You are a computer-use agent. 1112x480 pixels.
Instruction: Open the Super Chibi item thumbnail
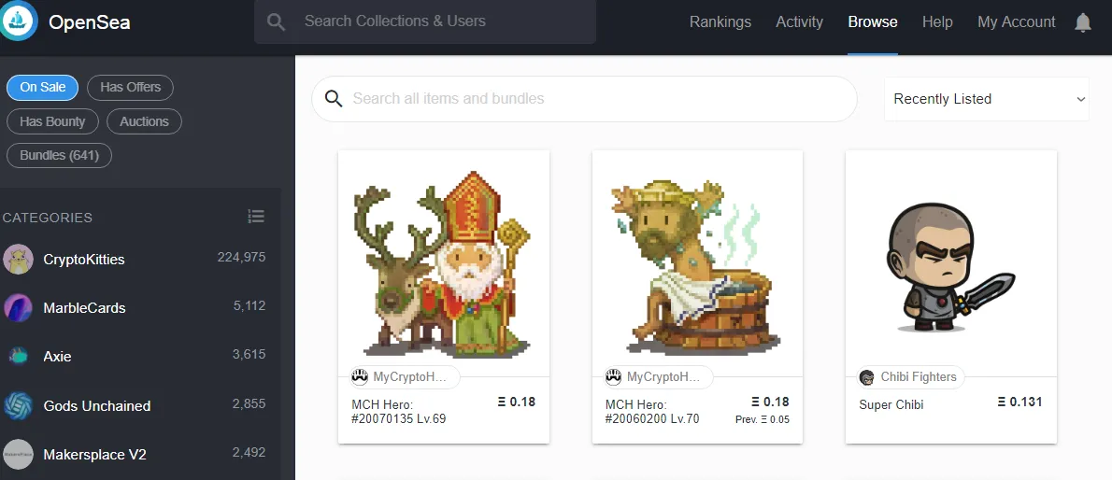[951, 263]
